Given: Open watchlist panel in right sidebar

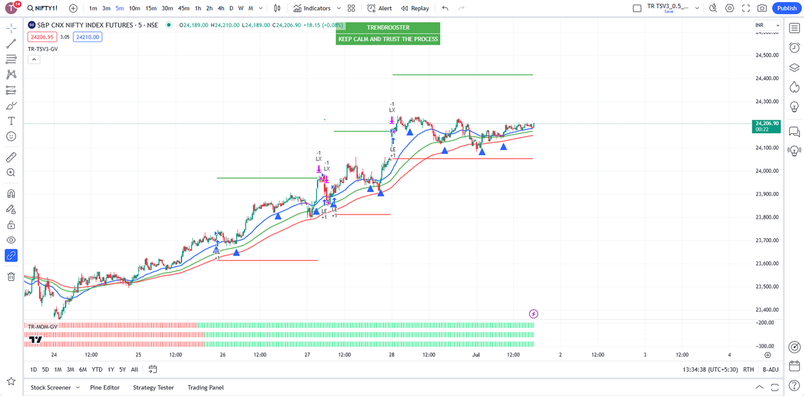Looking at the screenshot, I should [794, 29].
